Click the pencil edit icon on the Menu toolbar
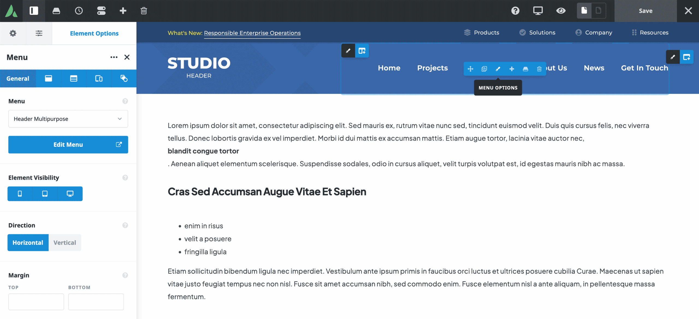Viewport: 699px width, 319px height. pyautogui.click(x=498, y=69)
